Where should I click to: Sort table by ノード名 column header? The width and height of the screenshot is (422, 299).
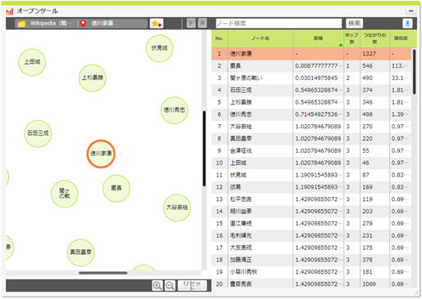tap(261, 38)
